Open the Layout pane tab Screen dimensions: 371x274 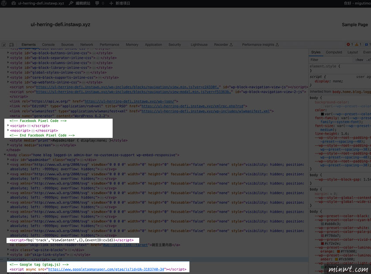click(353, 52)
